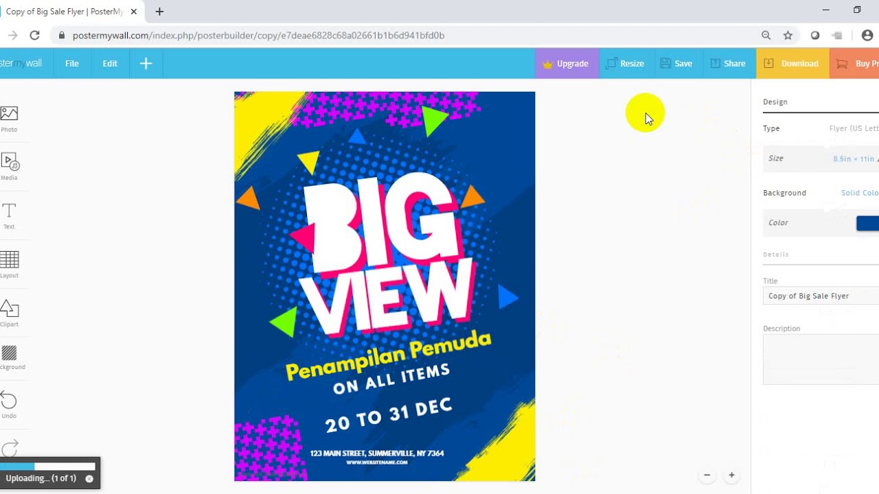Bookmark this page with star icon
879x494 pixels.
788,35
